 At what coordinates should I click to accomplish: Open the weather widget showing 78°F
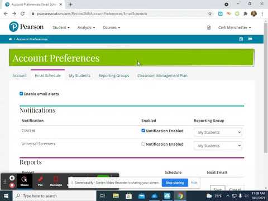pyautogui.click(x=214, y=196)
